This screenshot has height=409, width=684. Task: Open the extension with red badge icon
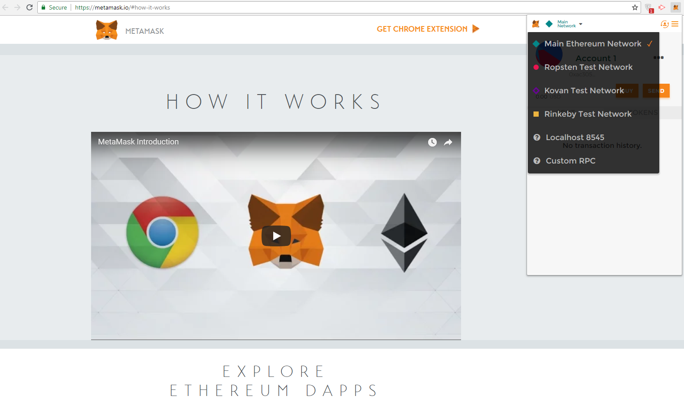pos(649,8)
